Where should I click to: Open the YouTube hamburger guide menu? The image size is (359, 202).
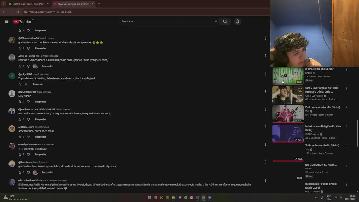(7, 22)
